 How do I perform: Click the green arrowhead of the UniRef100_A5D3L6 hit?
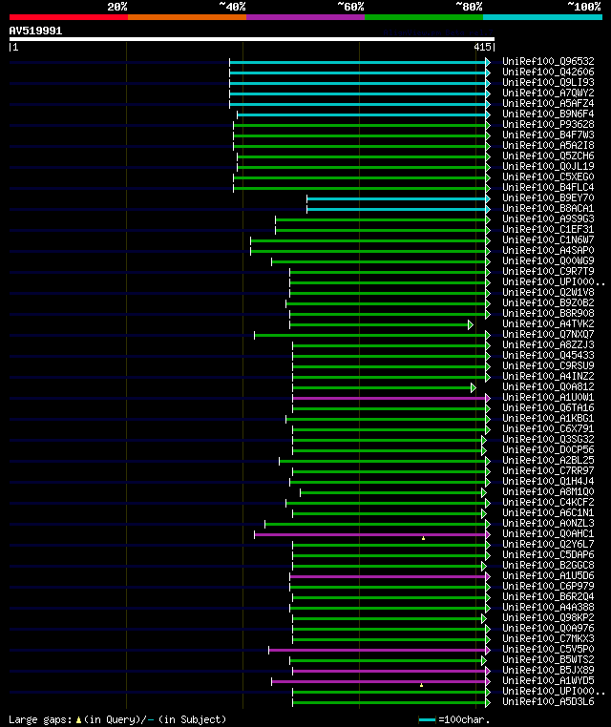point(488,702)
